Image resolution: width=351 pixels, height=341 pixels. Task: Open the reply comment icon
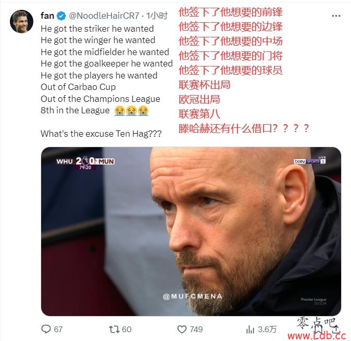[46, 329]
